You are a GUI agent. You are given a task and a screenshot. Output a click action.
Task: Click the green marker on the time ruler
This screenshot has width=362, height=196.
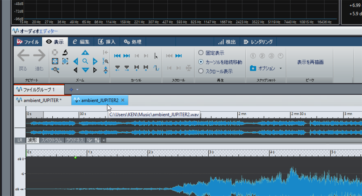click(75, 158)
